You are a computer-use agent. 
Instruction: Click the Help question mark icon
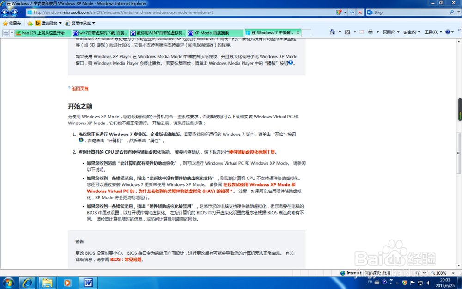(x=448, y=32)
